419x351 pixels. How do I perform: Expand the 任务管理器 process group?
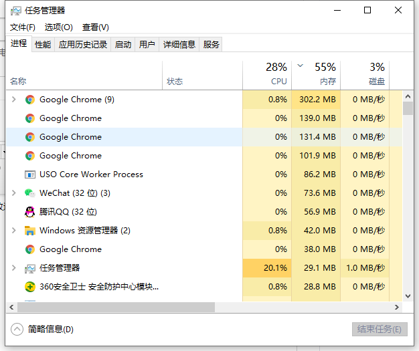click(x=14, y=268)
